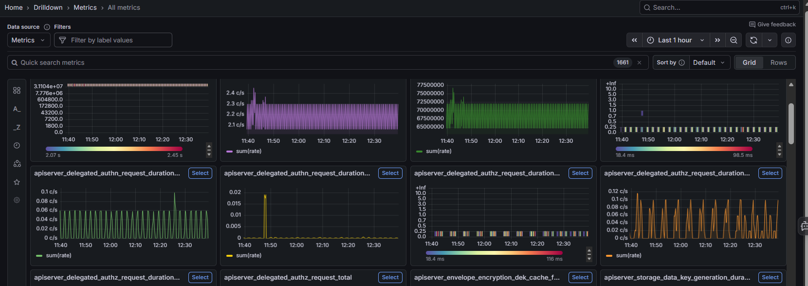Open the recent metrics clock sidebar icon
The image size is (808, 286).
[17, 146]
